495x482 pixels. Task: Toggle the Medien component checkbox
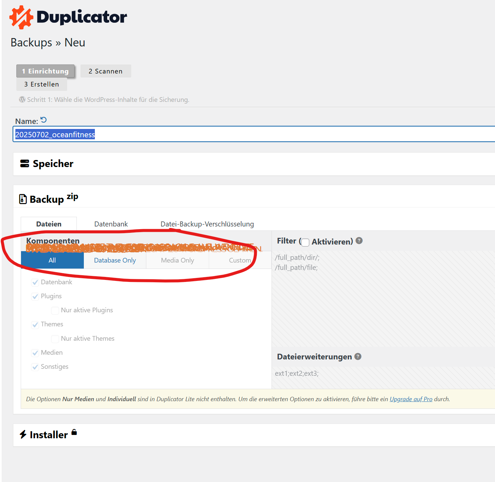35,353
